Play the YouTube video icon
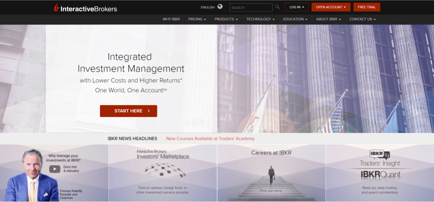The width and height of the screenshot is (434, 202). [55, 169]
